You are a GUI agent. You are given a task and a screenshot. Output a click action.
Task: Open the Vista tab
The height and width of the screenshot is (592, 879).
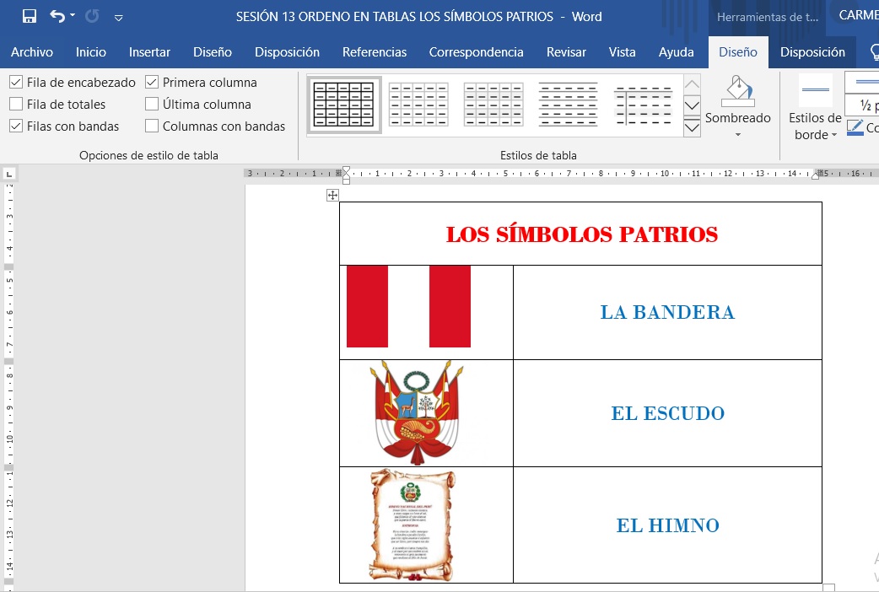pyautogui.click(x=623, y=52)
